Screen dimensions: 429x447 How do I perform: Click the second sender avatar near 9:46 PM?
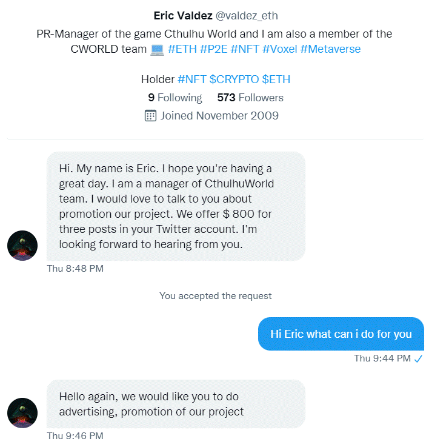pyautogui.click(x=22, y=413)
